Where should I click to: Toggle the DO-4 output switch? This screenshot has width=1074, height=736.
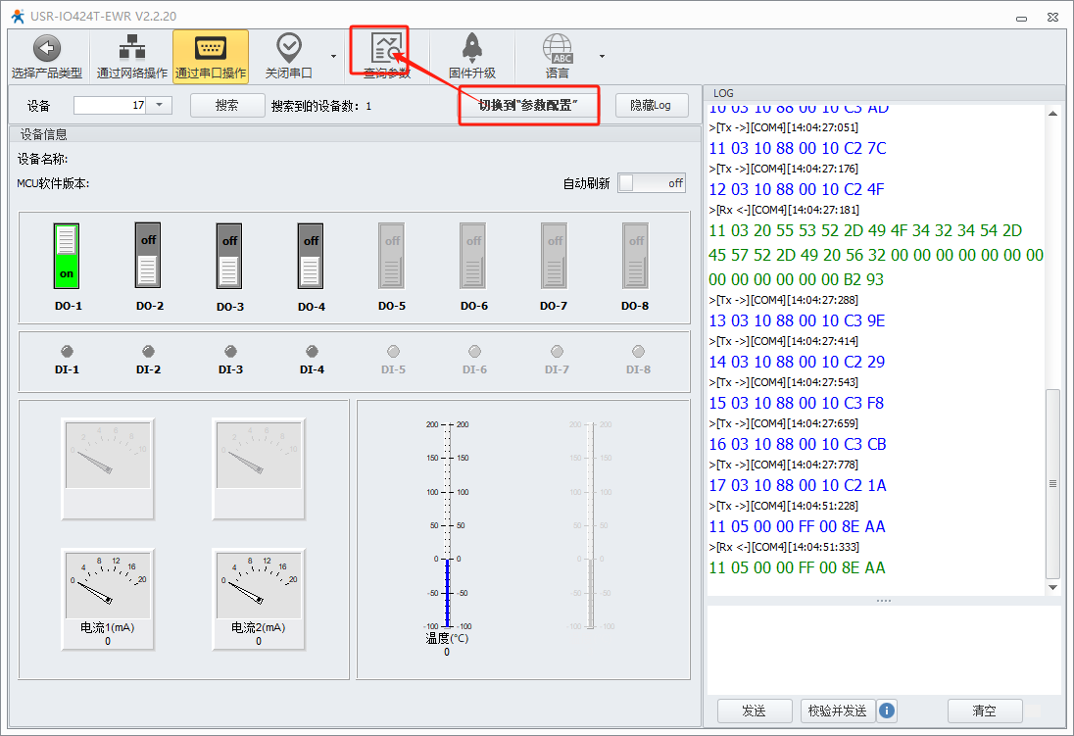(311, 256)
